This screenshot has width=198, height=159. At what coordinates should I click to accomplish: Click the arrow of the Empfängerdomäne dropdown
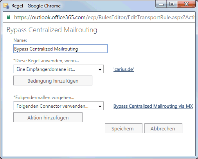click(x=100, y=69)
